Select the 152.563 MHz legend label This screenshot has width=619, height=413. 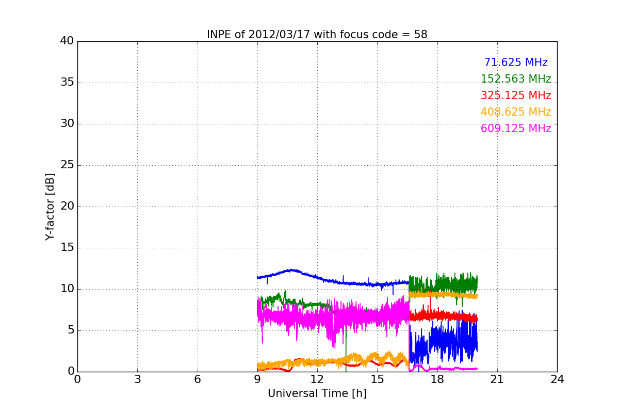coord(516,79)
